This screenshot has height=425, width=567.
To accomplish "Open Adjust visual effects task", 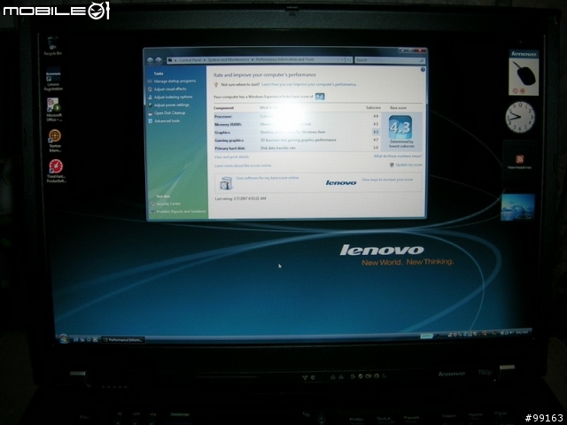I will click(x=170, y=89).
